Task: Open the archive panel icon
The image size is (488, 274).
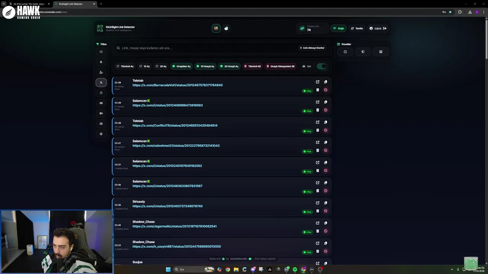Action: click(x=380, y=52)
